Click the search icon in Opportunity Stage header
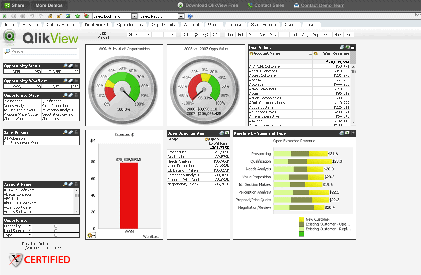 (65, 95)
